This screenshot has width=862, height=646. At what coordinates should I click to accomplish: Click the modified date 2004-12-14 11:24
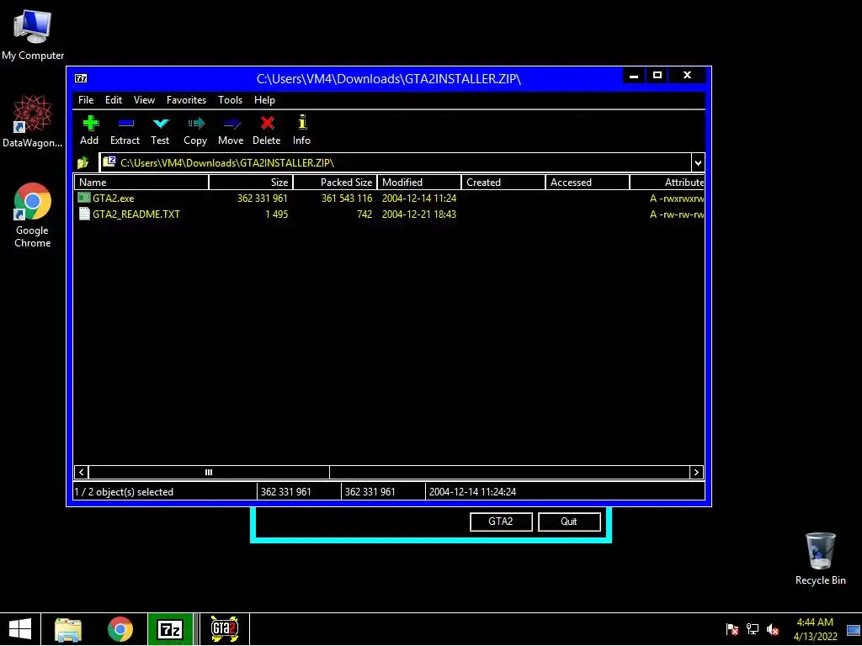point(419,199)
